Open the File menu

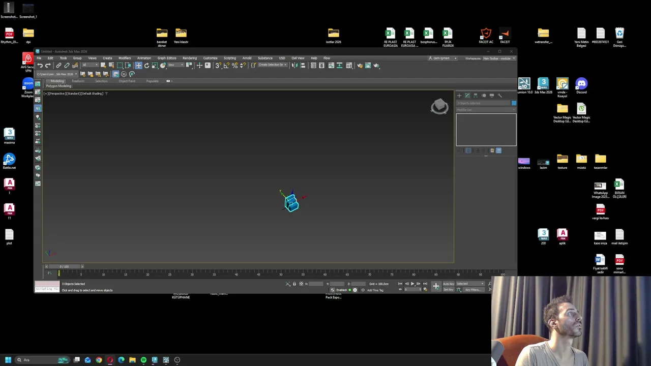[x=39, y=58]
